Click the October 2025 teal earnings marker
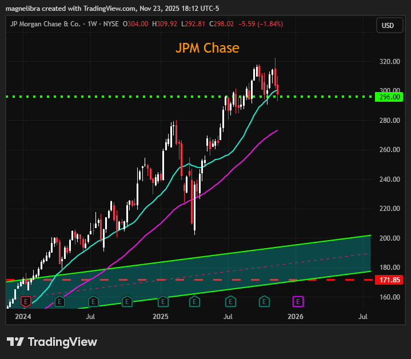 coord(264,302)
